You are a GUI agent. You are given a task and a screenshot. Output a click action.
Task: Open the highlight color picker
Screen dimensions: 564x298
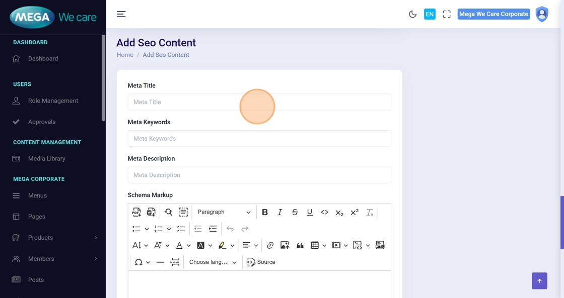coord(232,245)
